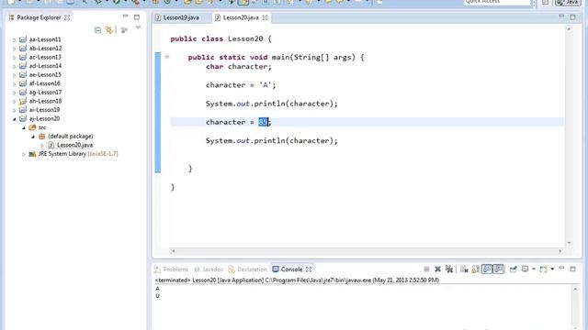Expand the ac-Lesson13 project
The height and width of the screenshot is (330, 588).
tap(15, 57)
